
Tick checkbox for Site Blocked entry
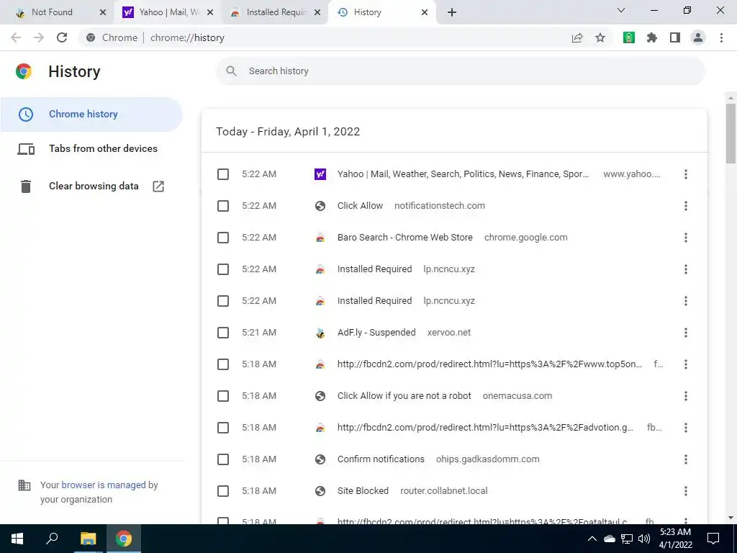pos(223,491)
